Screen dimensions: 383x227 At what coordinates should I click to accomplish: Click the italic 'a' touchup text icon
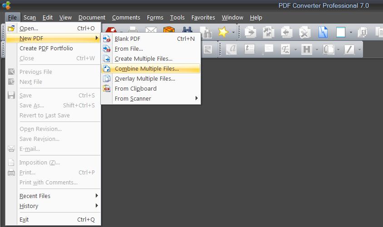coord(231,49)
